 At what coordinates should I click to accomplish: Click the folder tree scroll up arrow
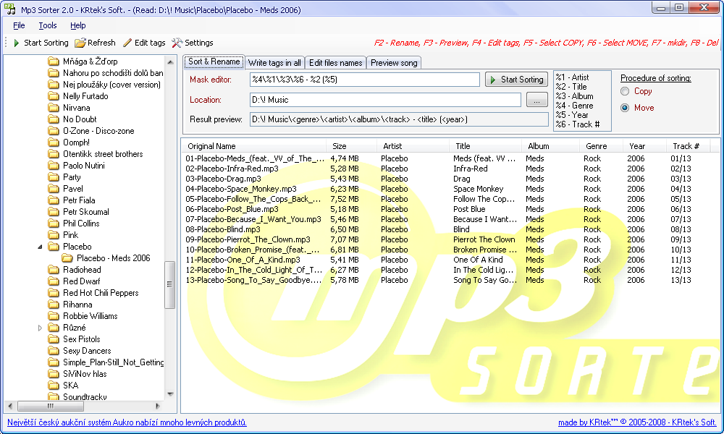[x=170, y=61]
